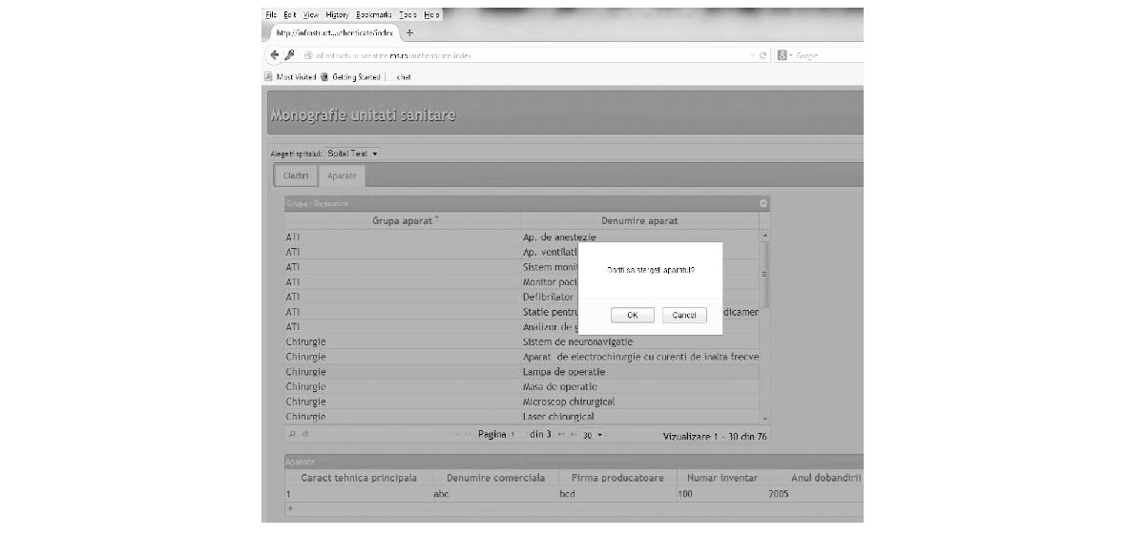Click the bcd cell in the Aparate grid
The height and width of the screenshot is (536, 1128).
[x=617, y=494]
